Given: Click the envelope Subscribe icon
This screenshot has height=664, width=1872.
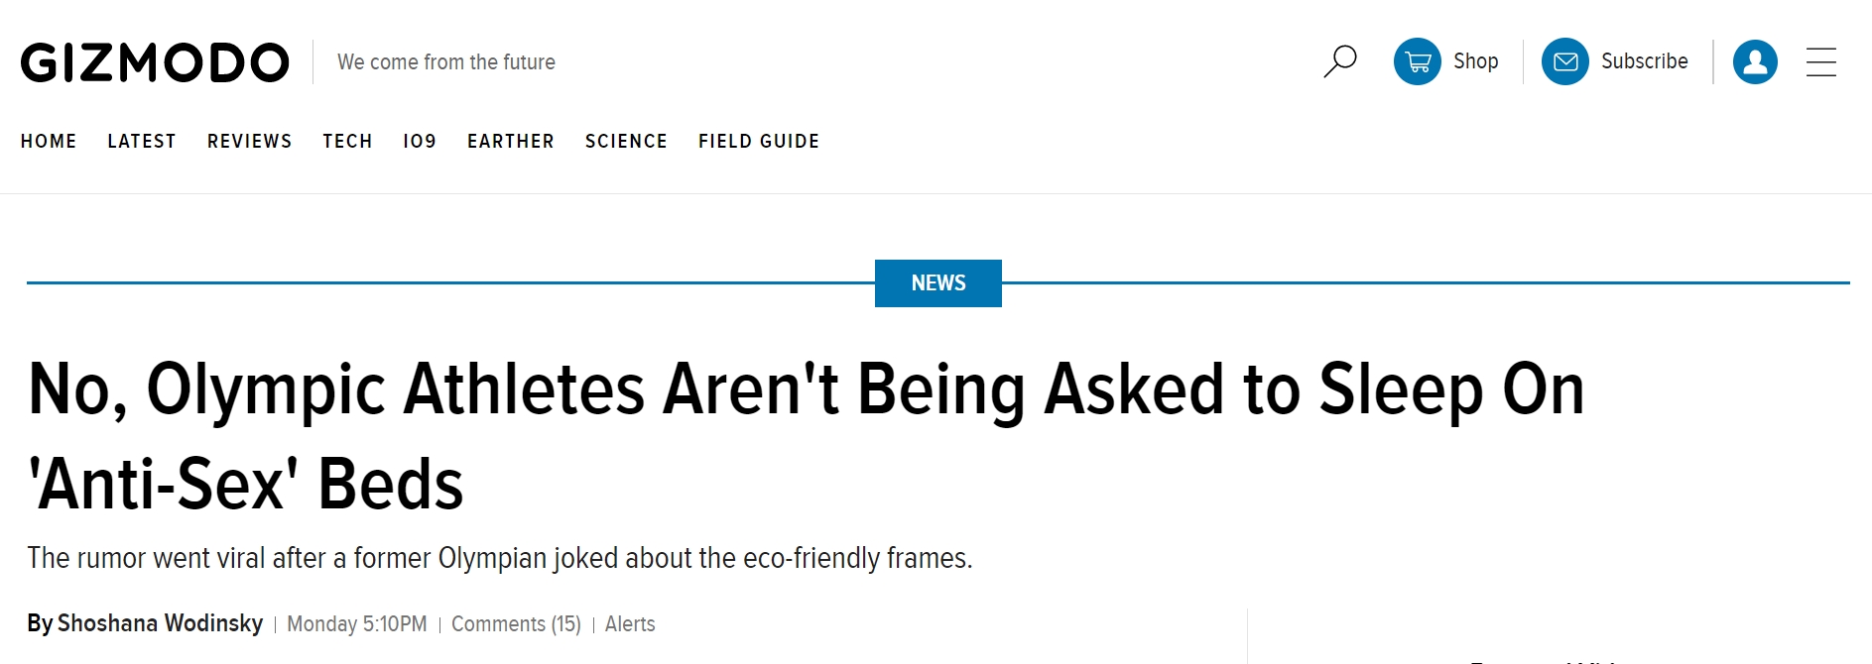Looking at the screenshot, I should [x=1565, y=61].
